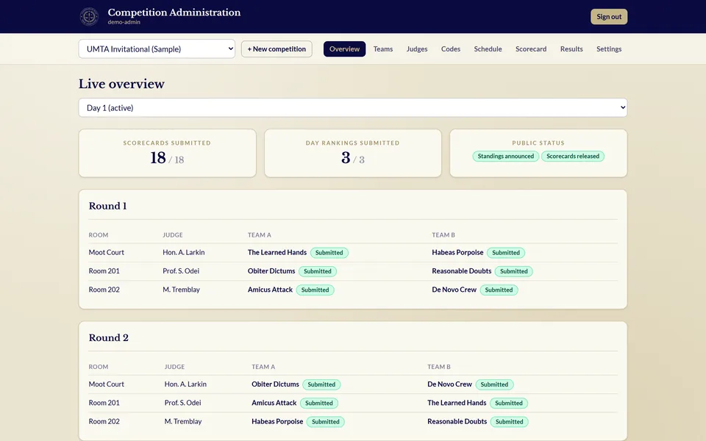Click Round 2 Obiter Dictums team name
The width and height of the screenshot is (706, 441).
coord(275,384)
